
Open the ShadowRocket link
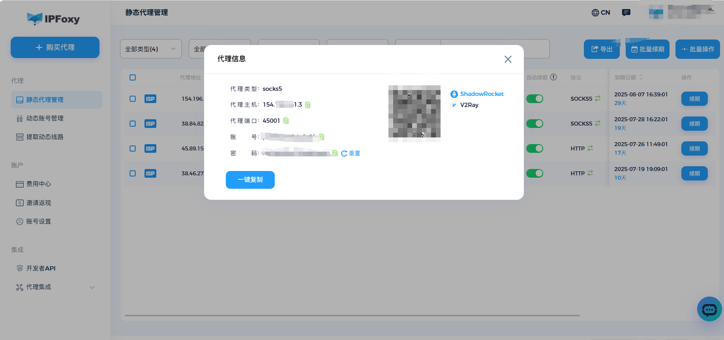(477, 94)
